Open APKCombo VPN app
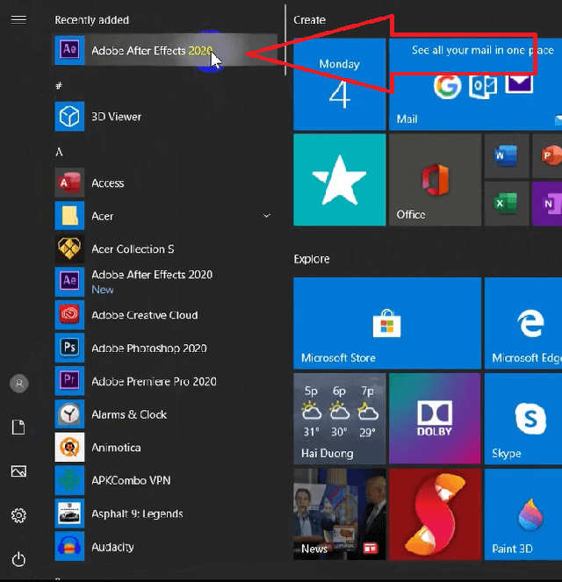Viewport: 562px width, 582px height. coord(131,481)
